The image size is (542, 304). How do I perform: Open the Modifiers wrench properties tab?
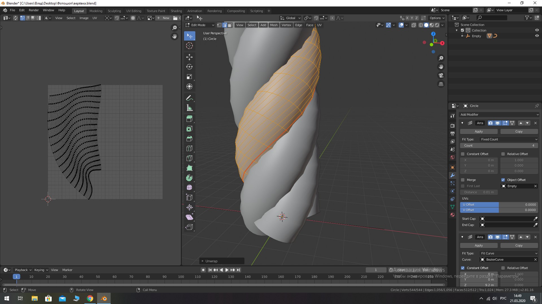coord(453,175)
